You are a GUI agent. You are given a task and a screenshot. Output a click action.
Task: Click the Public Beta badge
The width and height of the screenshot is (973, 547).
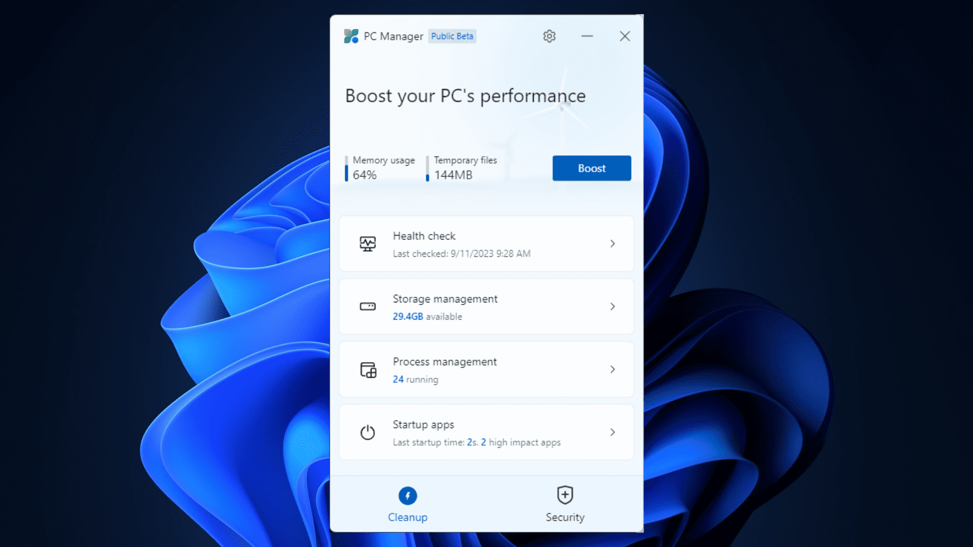452,36
